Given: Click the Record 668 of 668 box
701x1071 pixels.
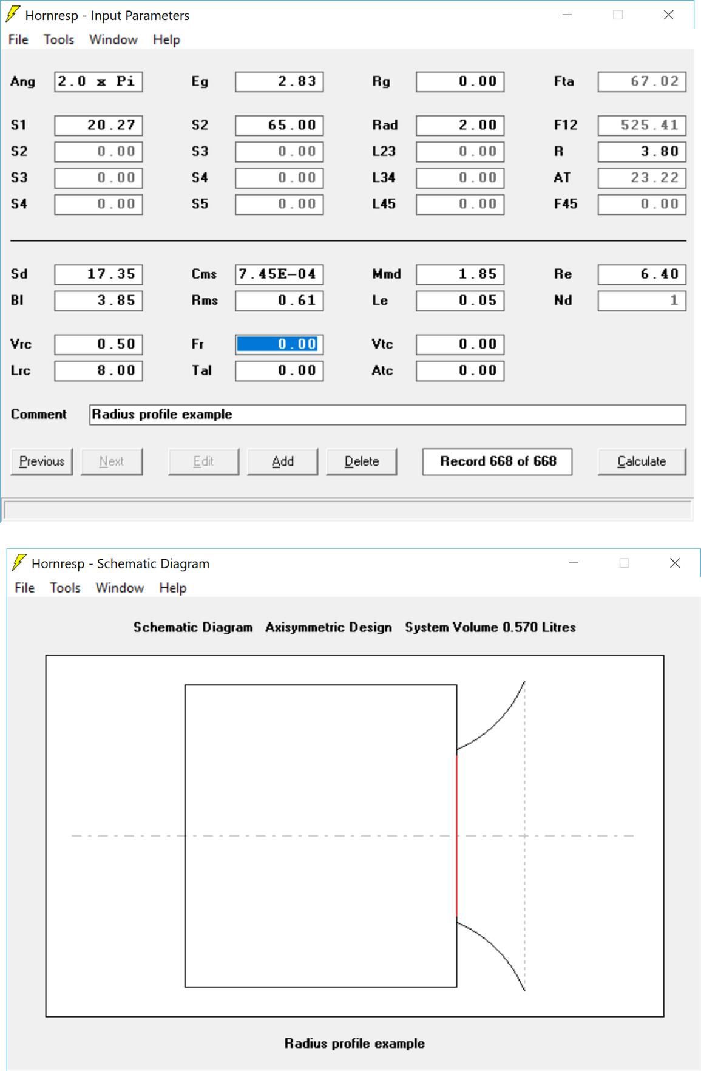Looking at the screenshot, I should coord(497,461).
